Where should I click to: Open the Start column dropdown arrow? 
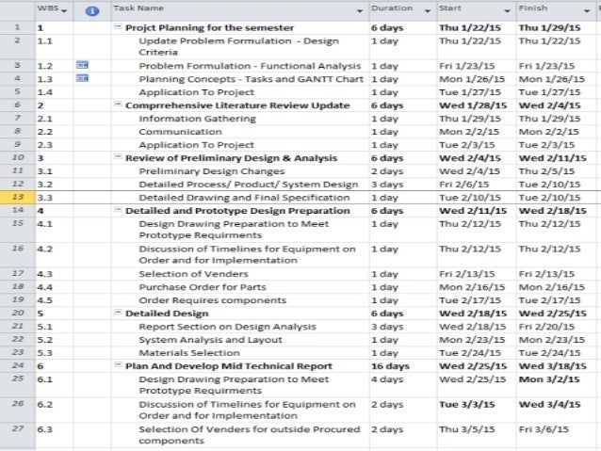(x=509, y=10)
